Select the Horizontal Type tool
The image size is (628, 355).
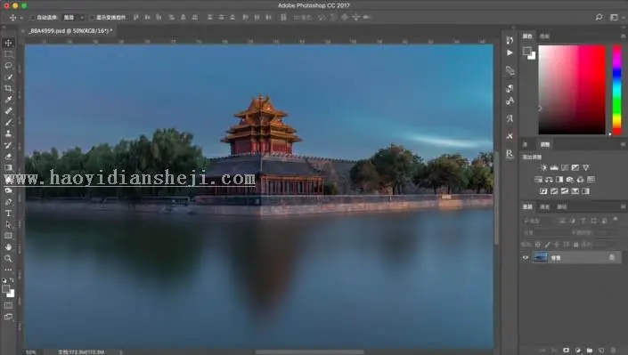coord(8,214)
